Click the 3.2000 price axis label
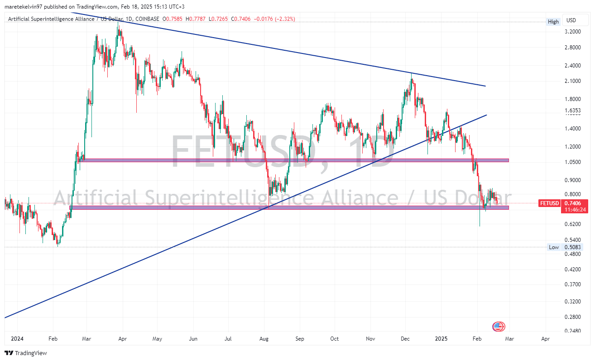The height and width of the screenshot is (361, 595). [x=572, y=32]
